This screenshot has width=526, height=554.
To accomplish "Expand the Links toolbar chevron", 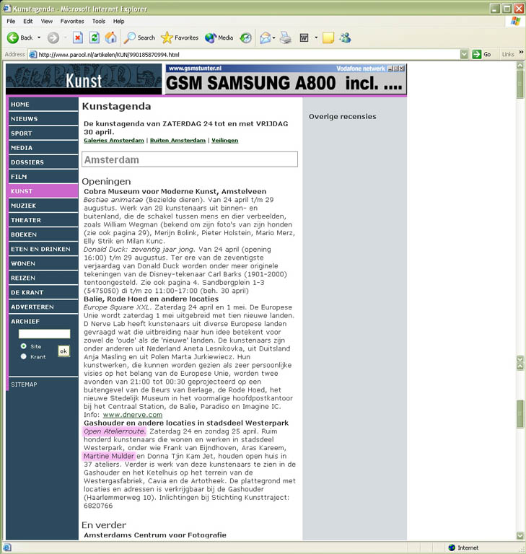I will tap(521, 53).
